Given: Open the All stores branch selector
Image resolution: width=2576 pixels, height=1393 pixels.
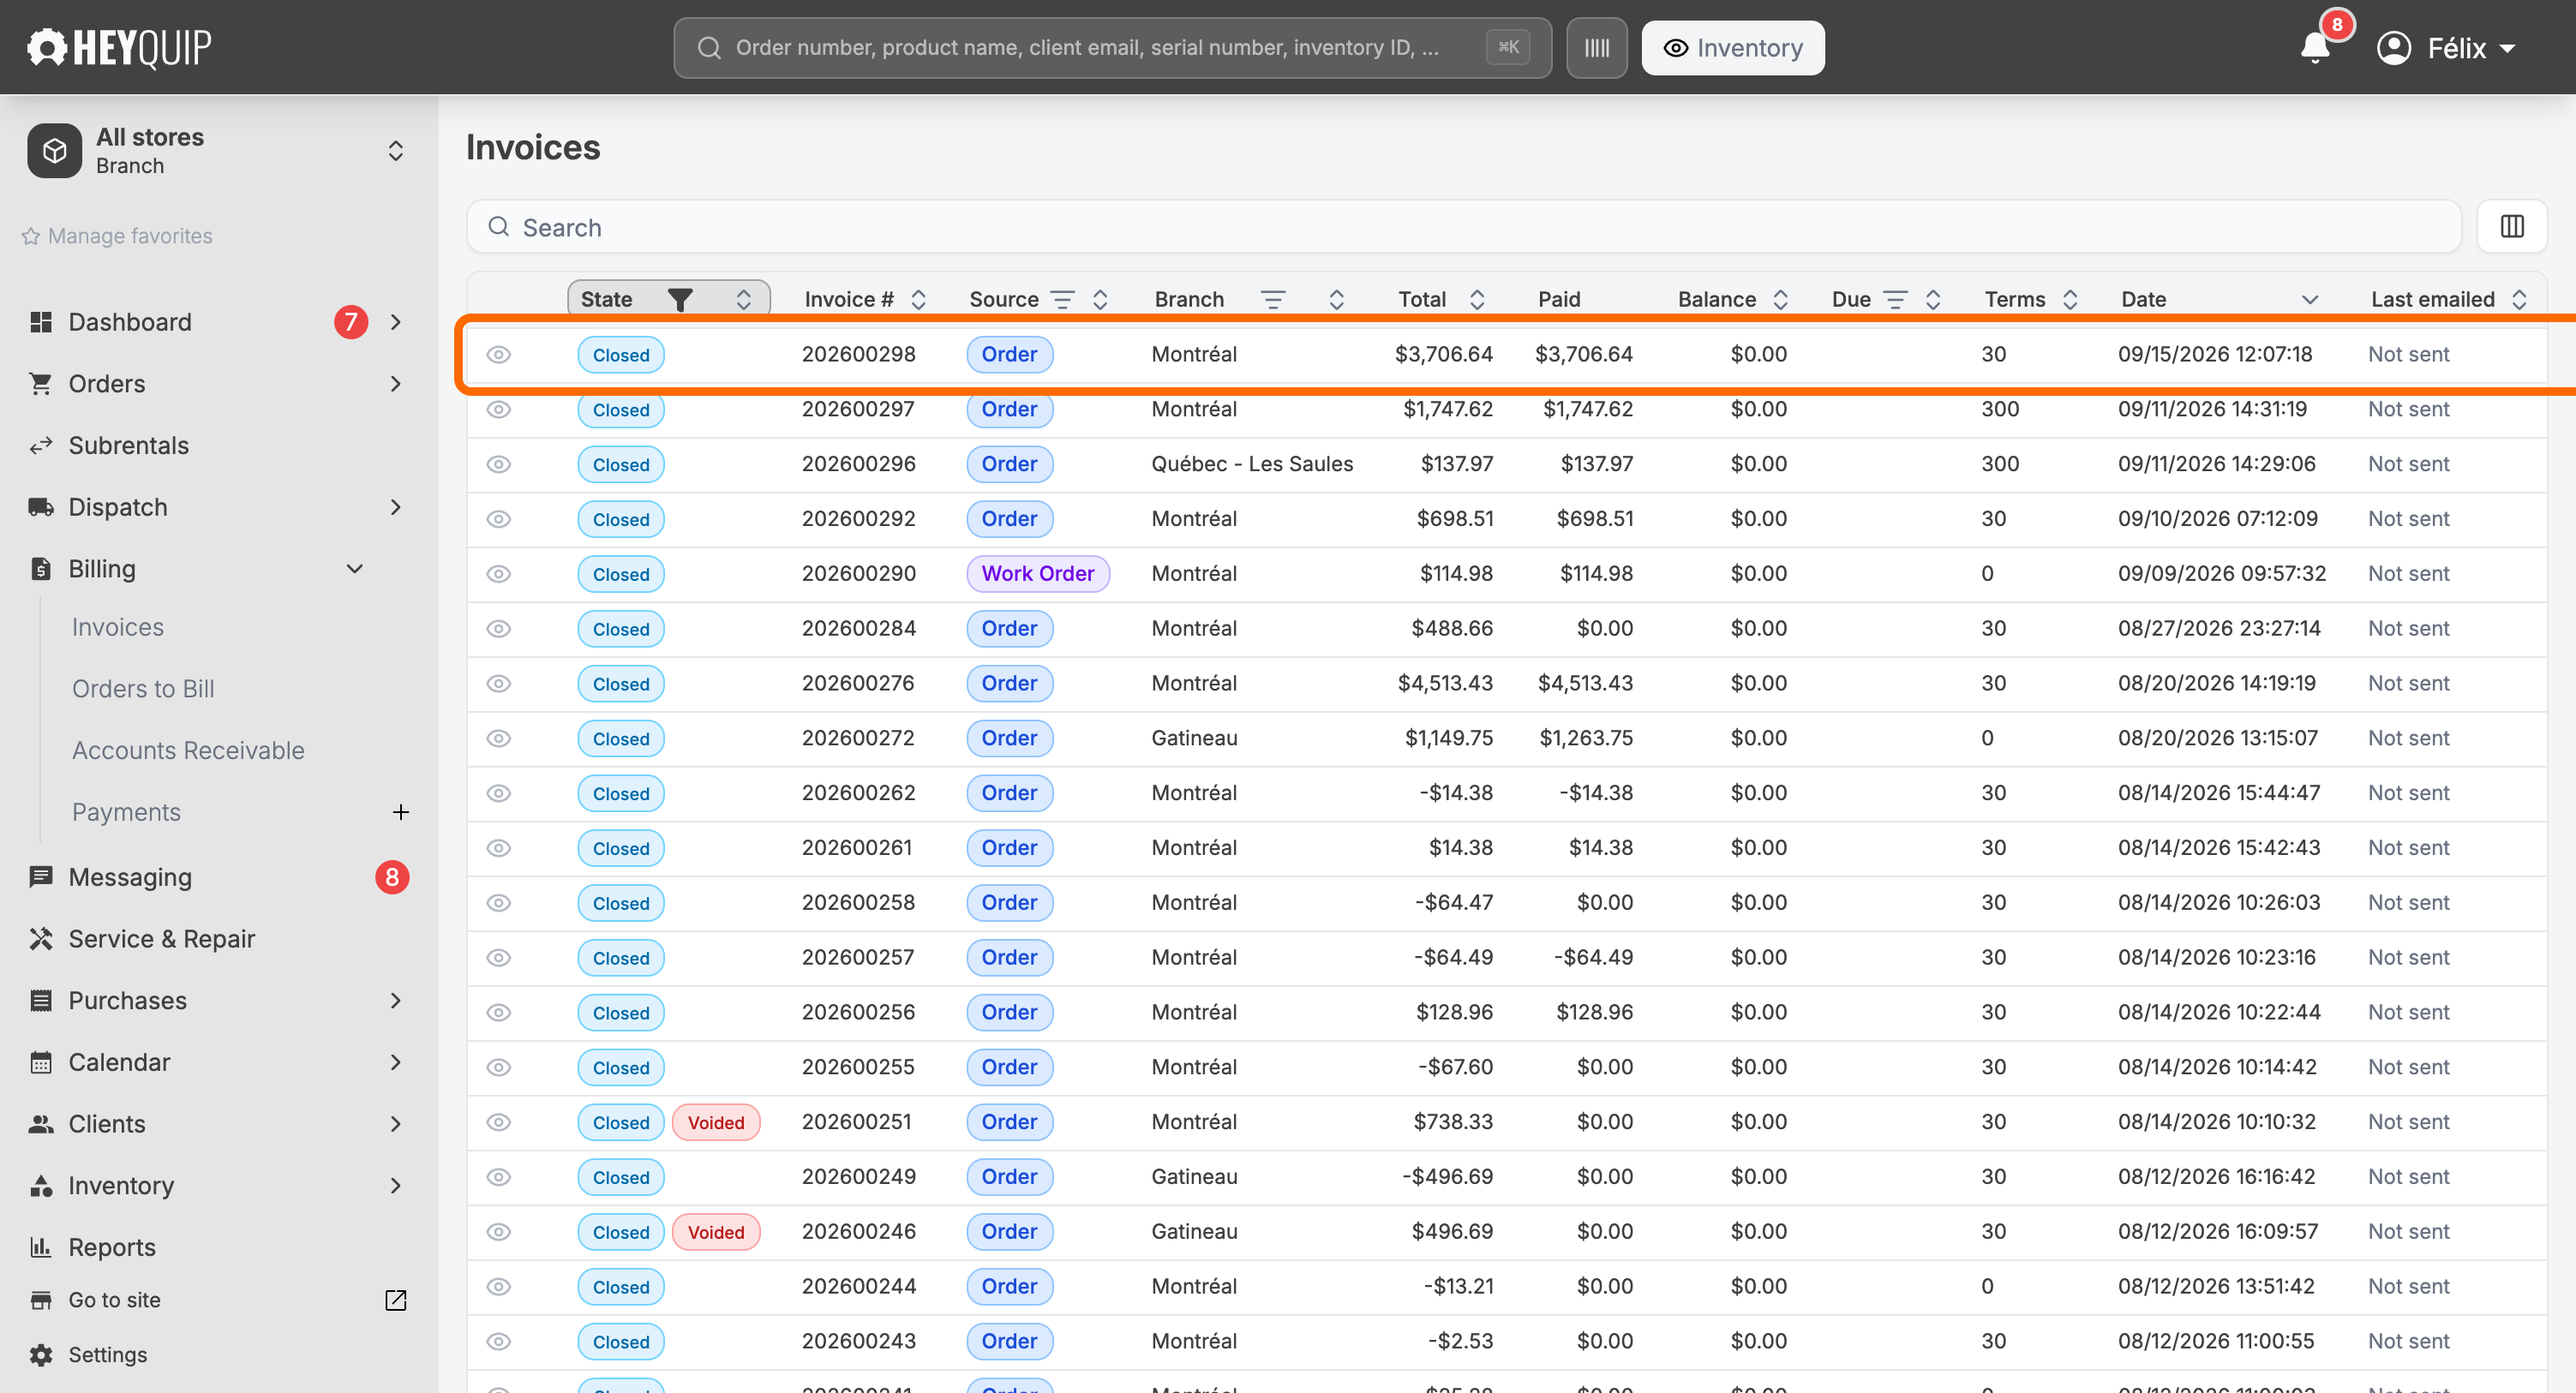Looking at the screenshot, I should coord(217,151).
